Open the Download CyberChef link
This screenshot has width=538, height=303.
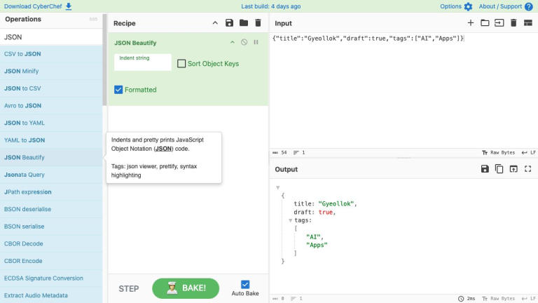[38, 6]
